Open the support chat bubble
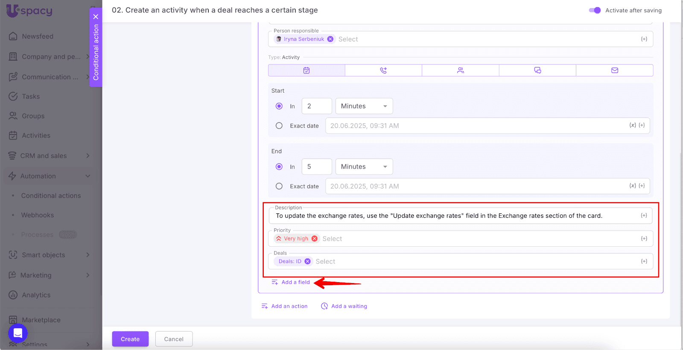The width and height of the screenshot is (683, 350). pyautogui.click(x=18, y=333)
